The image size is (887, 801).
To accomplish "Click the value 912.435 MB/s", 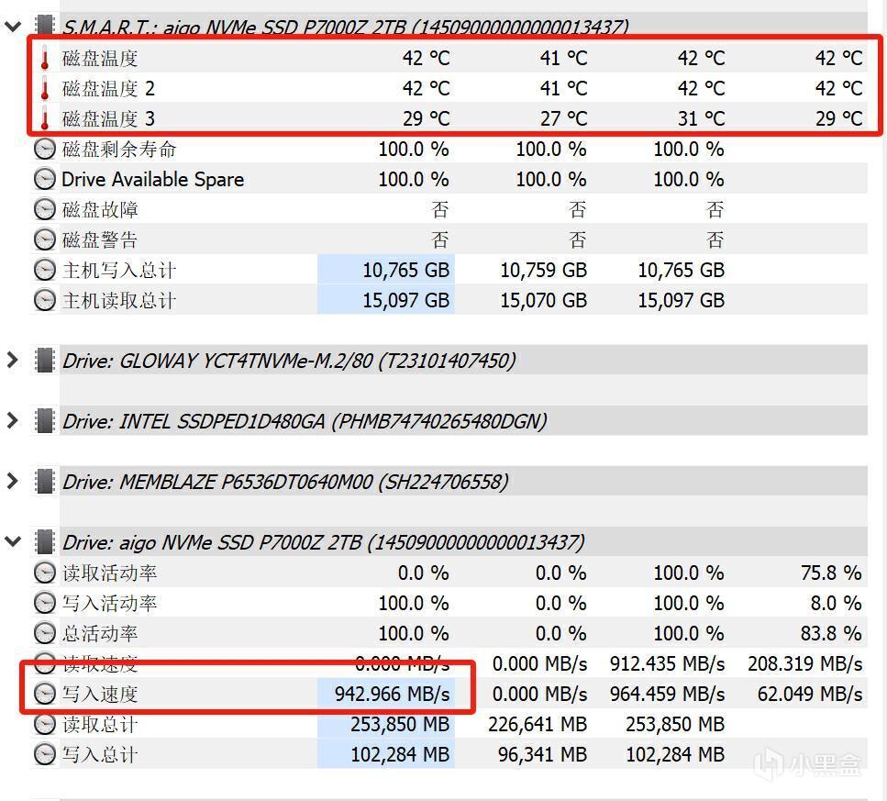I will 668,663.
